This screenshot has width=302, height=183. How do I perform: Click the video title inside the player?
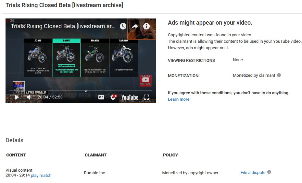coord(63,26)
